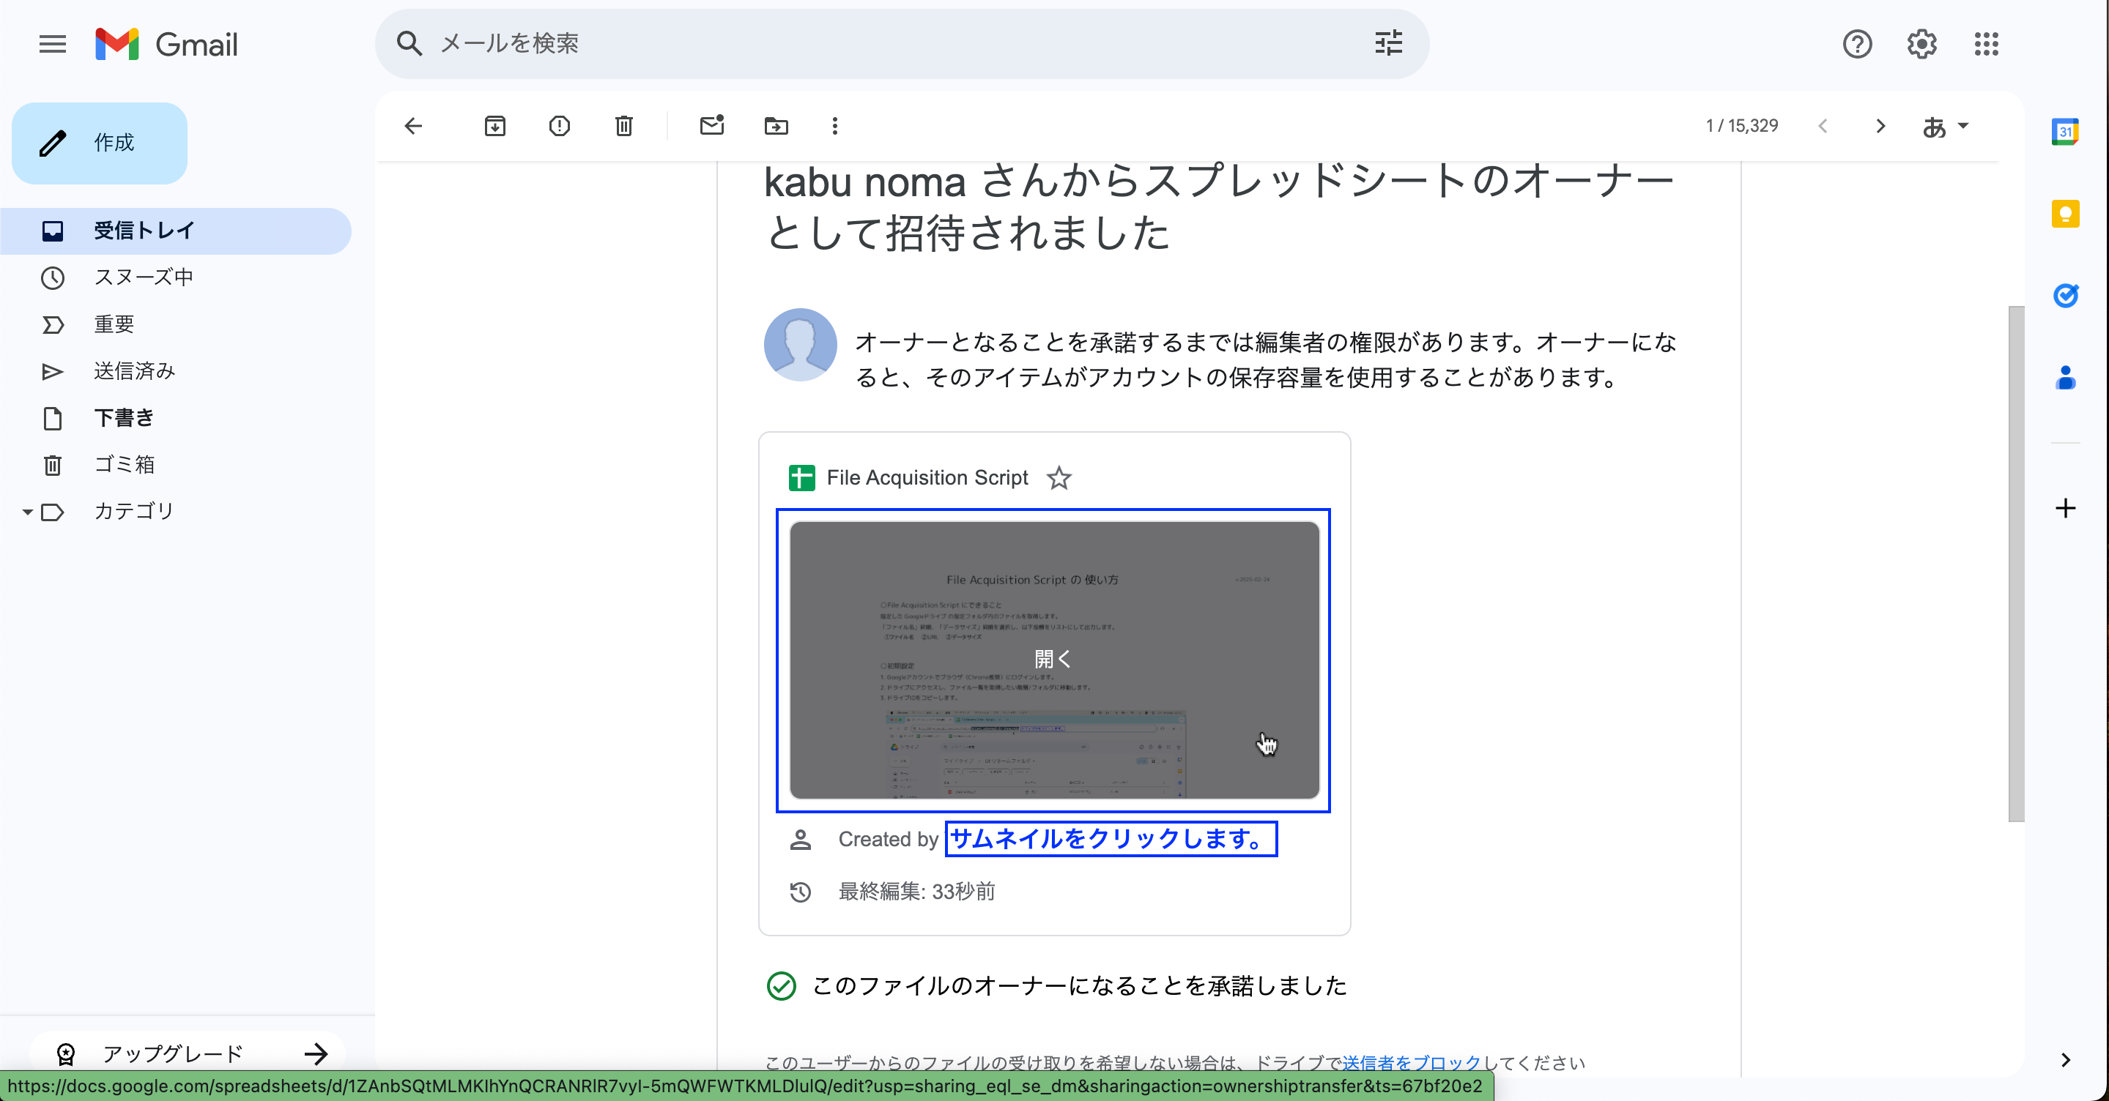Open the Contacts side panel icon
Screen dimensions: 2109x1101
(x=2065, y=377)
